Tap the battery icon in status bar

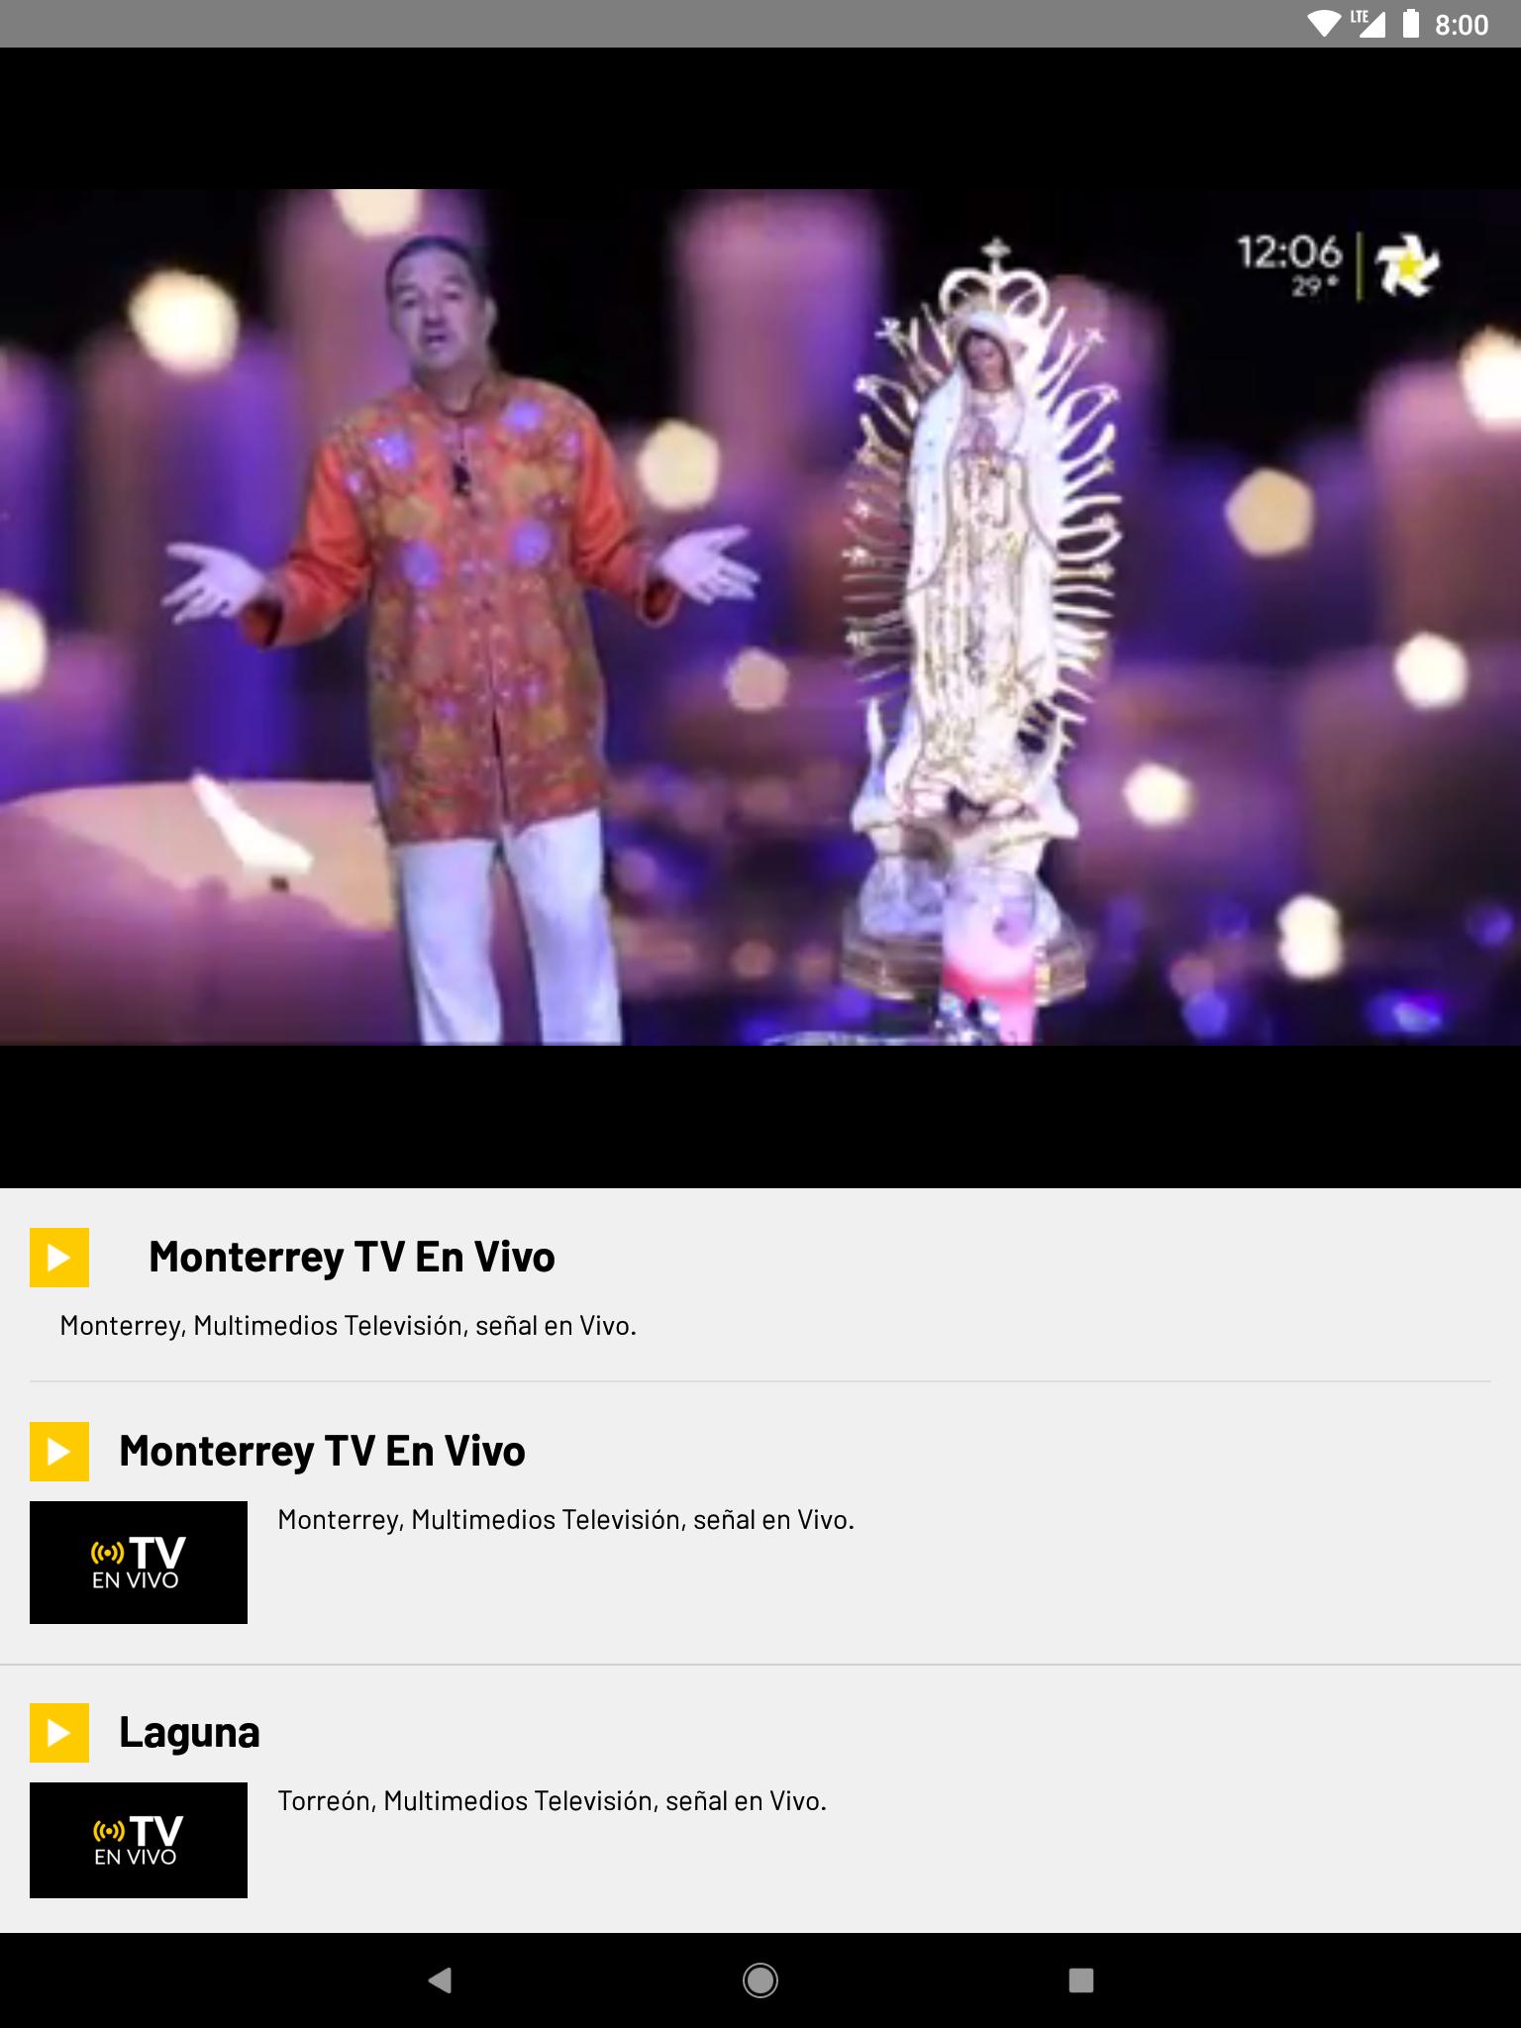[1411, 24]
